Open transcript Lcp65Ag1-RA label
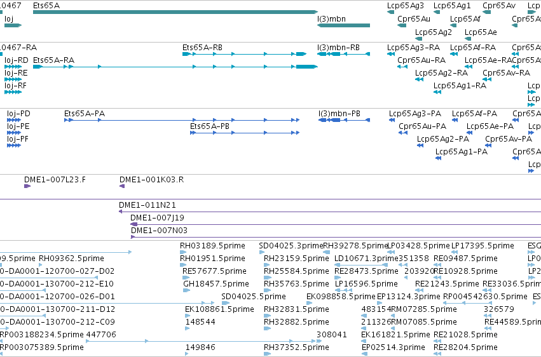This screenshot has height=357, width=541. tap(460, 86)
